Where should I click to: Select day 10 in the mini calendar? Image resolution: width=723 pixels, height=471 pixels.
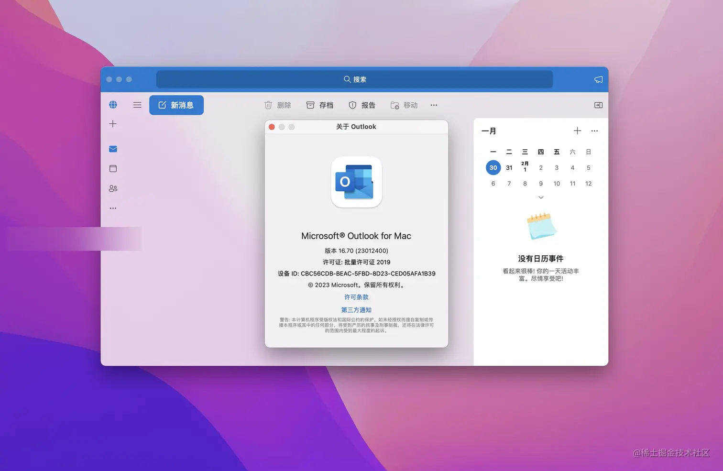click(x=557, y=184)
